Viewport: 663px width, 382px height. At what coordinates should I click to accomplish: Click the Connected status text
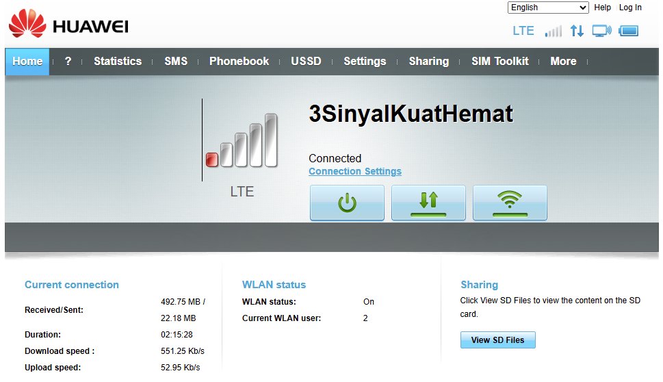point(335,158)
